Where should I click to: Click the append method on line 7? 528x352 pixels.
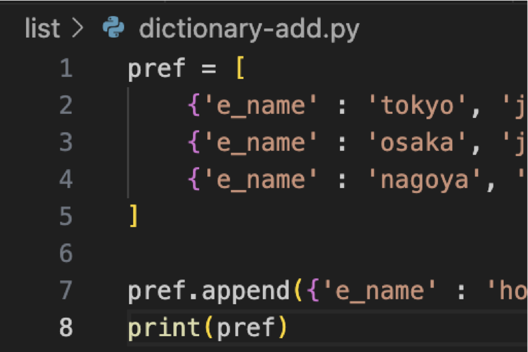coord(246,291)
